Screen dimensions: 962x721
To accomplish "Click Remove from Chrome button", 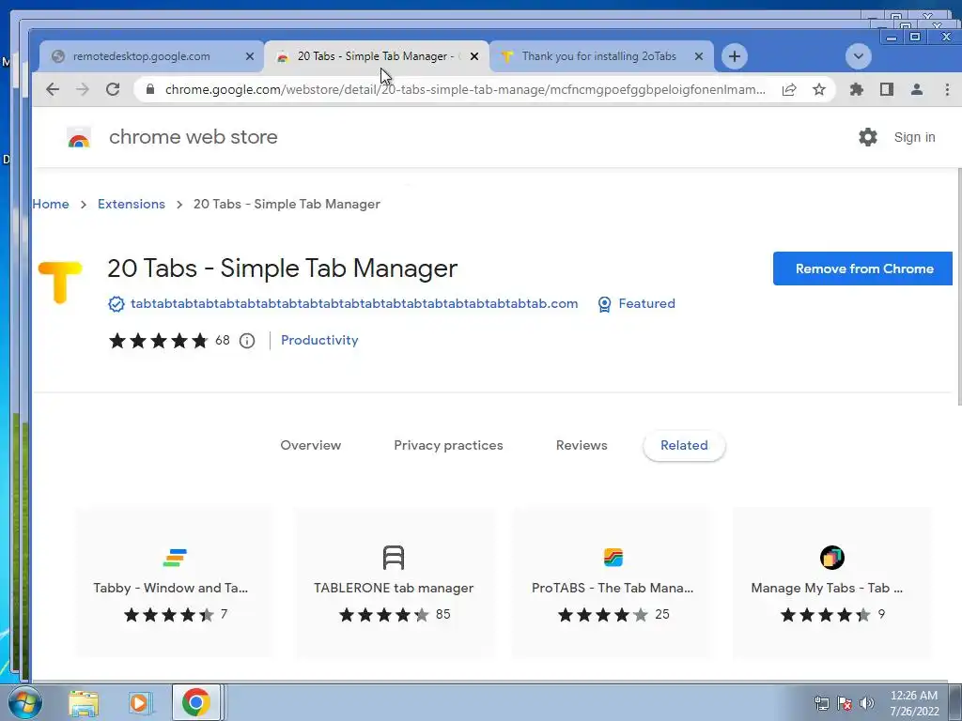I will pos(862,268).
